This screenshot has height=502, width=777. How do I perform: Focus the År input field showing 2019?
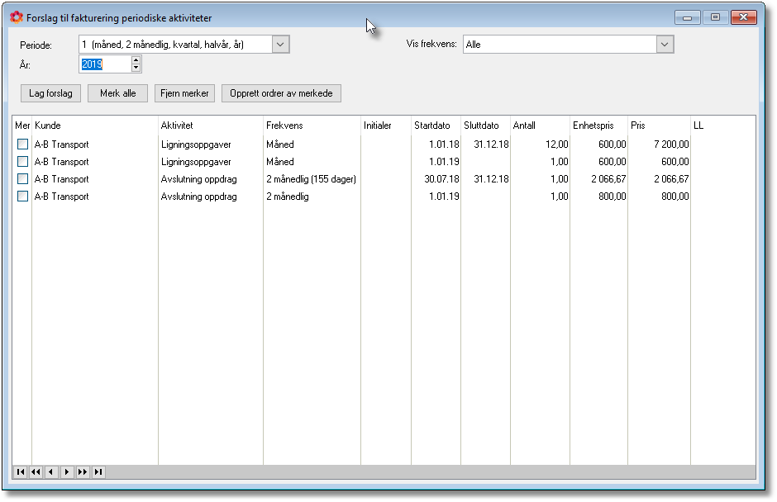(105, 64)
